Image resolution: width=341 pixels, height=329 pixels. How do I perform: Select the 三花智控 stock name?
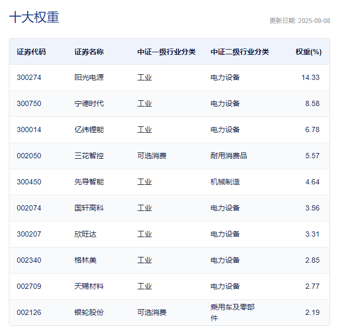pos(89,156)
